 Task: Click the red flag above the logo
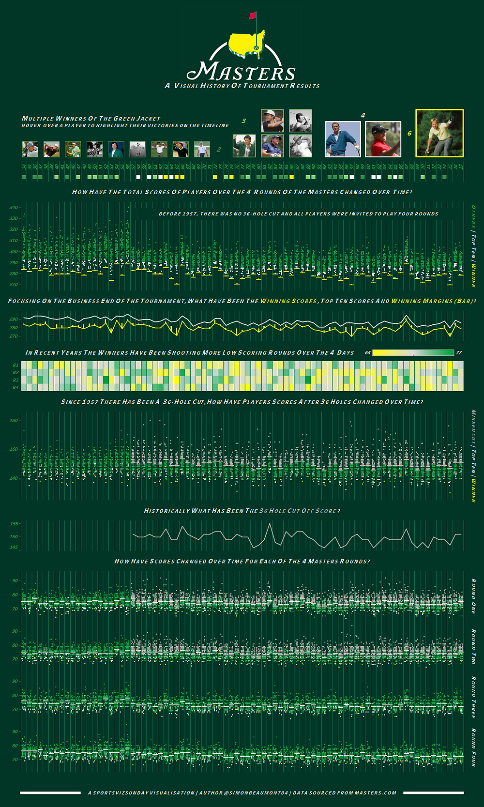(x=253, y=16)
